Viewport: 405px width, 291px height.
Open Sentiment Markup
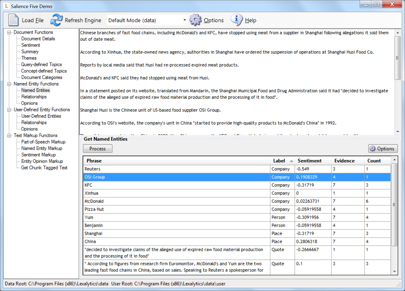38,155
